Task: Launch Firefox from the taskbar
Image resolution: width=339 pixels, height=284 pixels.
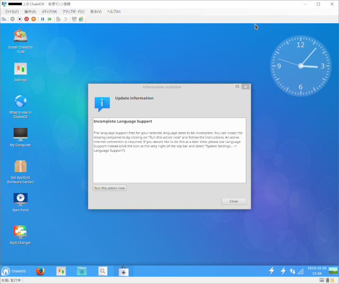Action: (40, 271)
